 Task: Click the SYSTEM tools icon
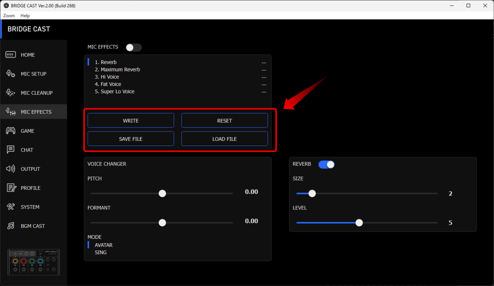coord(11,207)
